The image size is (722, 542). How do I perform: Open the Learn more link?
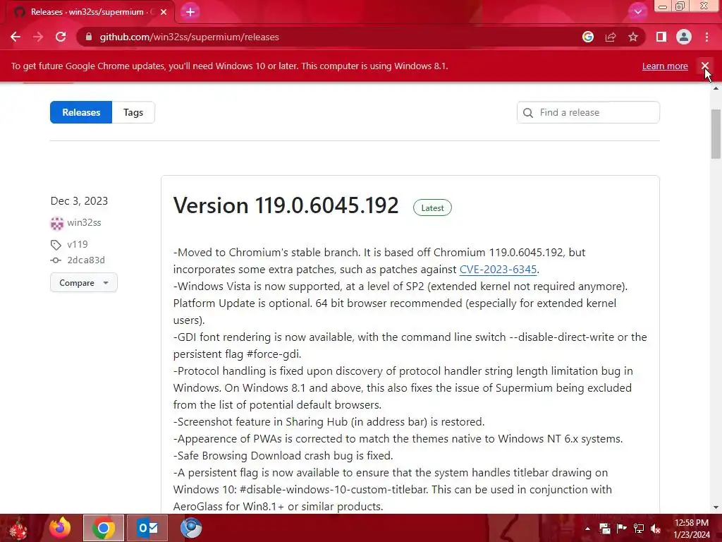coord(665,66)
